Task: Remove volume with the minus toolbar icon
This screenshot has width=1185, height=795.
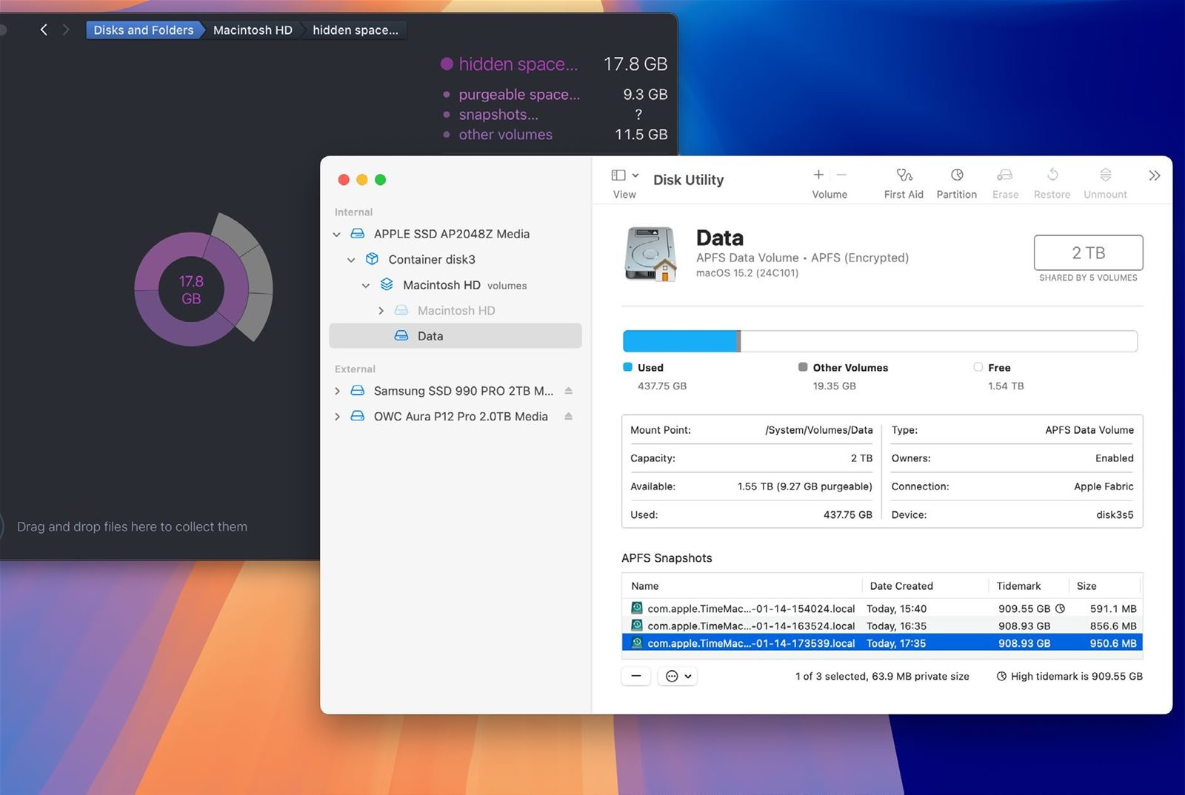Action: pos(841,175)
